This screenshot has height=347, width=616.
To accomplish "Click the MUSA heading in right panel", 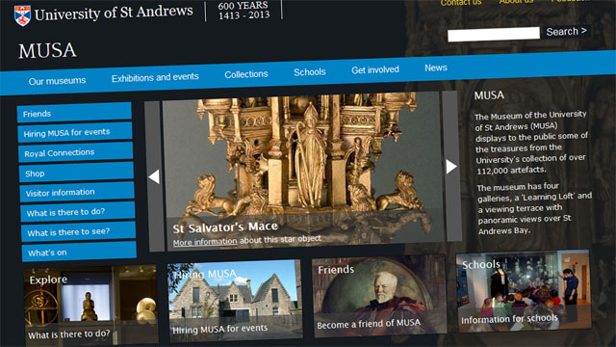I will pos(489,95).
